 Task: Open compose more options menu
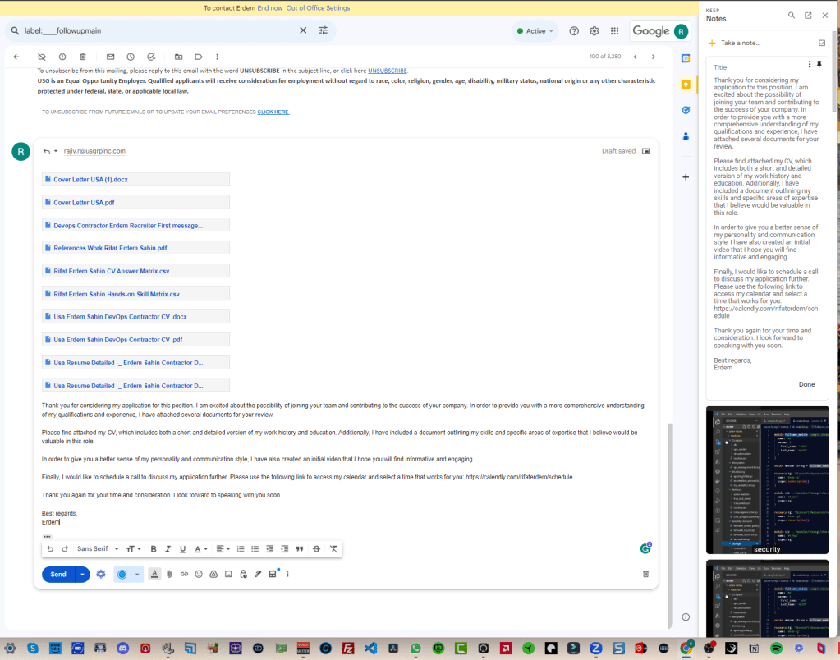tap(287, 574)
